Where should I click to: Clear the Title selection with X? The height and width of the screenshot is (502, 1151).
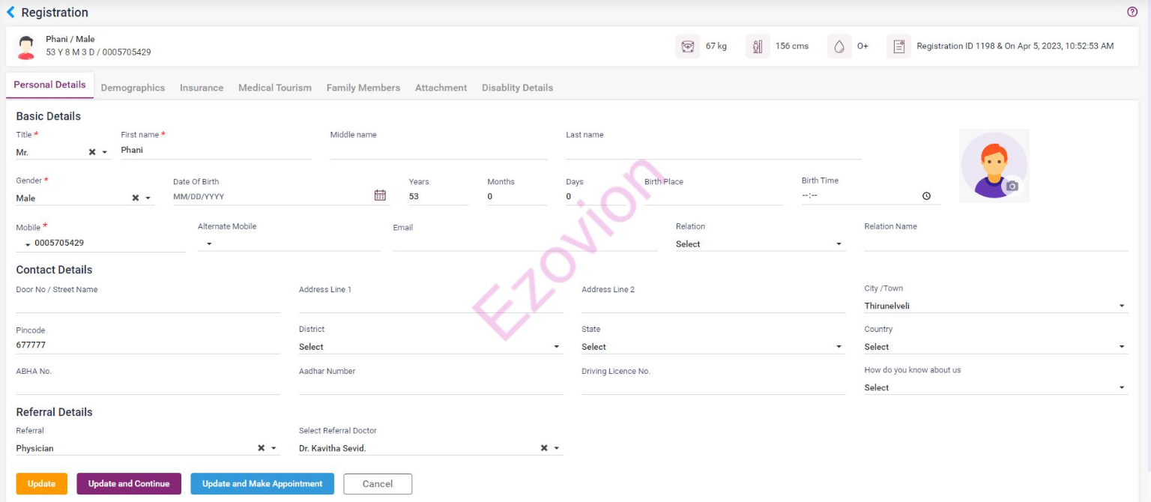(92, 152)
